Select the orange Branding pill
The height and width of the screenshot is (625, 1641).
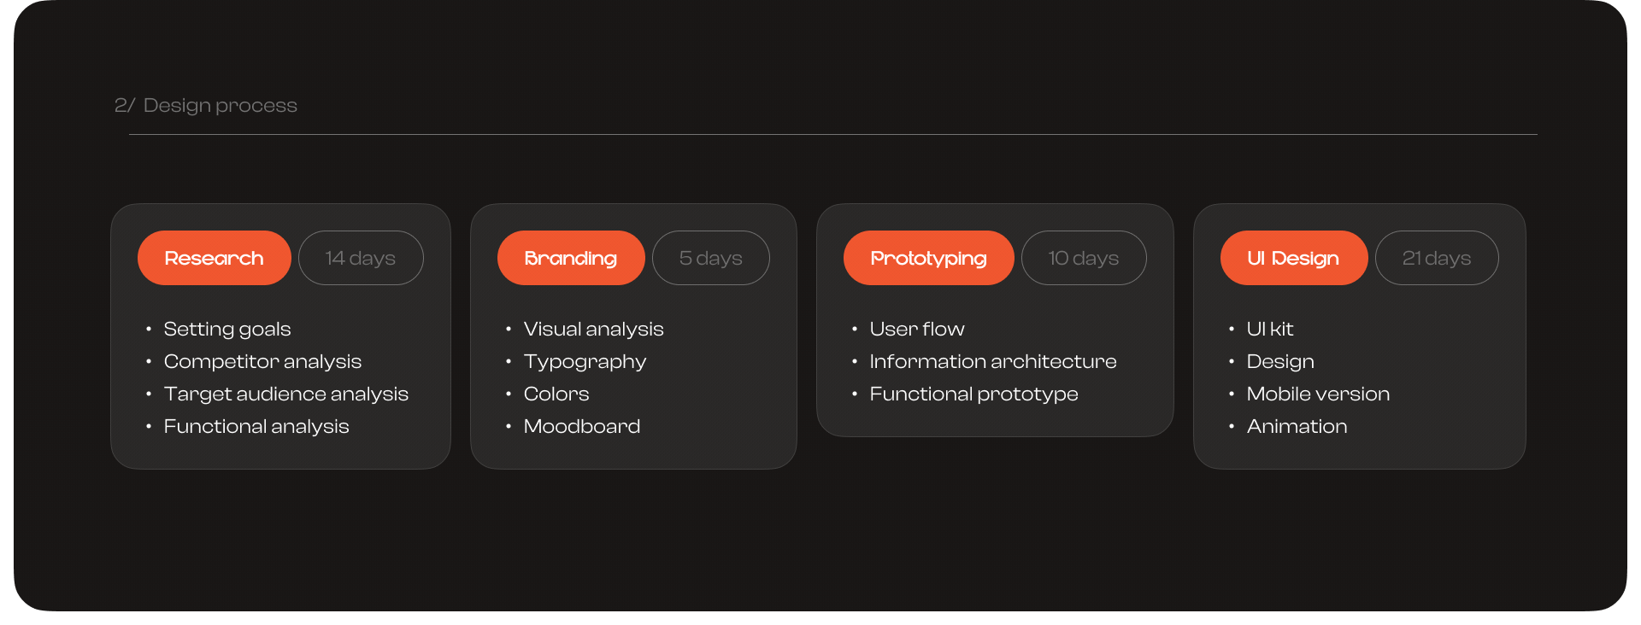(x=570, y=258)
